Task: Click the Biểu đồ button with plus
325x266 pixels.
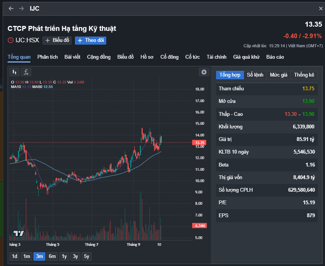Action: tap(57, 40)
